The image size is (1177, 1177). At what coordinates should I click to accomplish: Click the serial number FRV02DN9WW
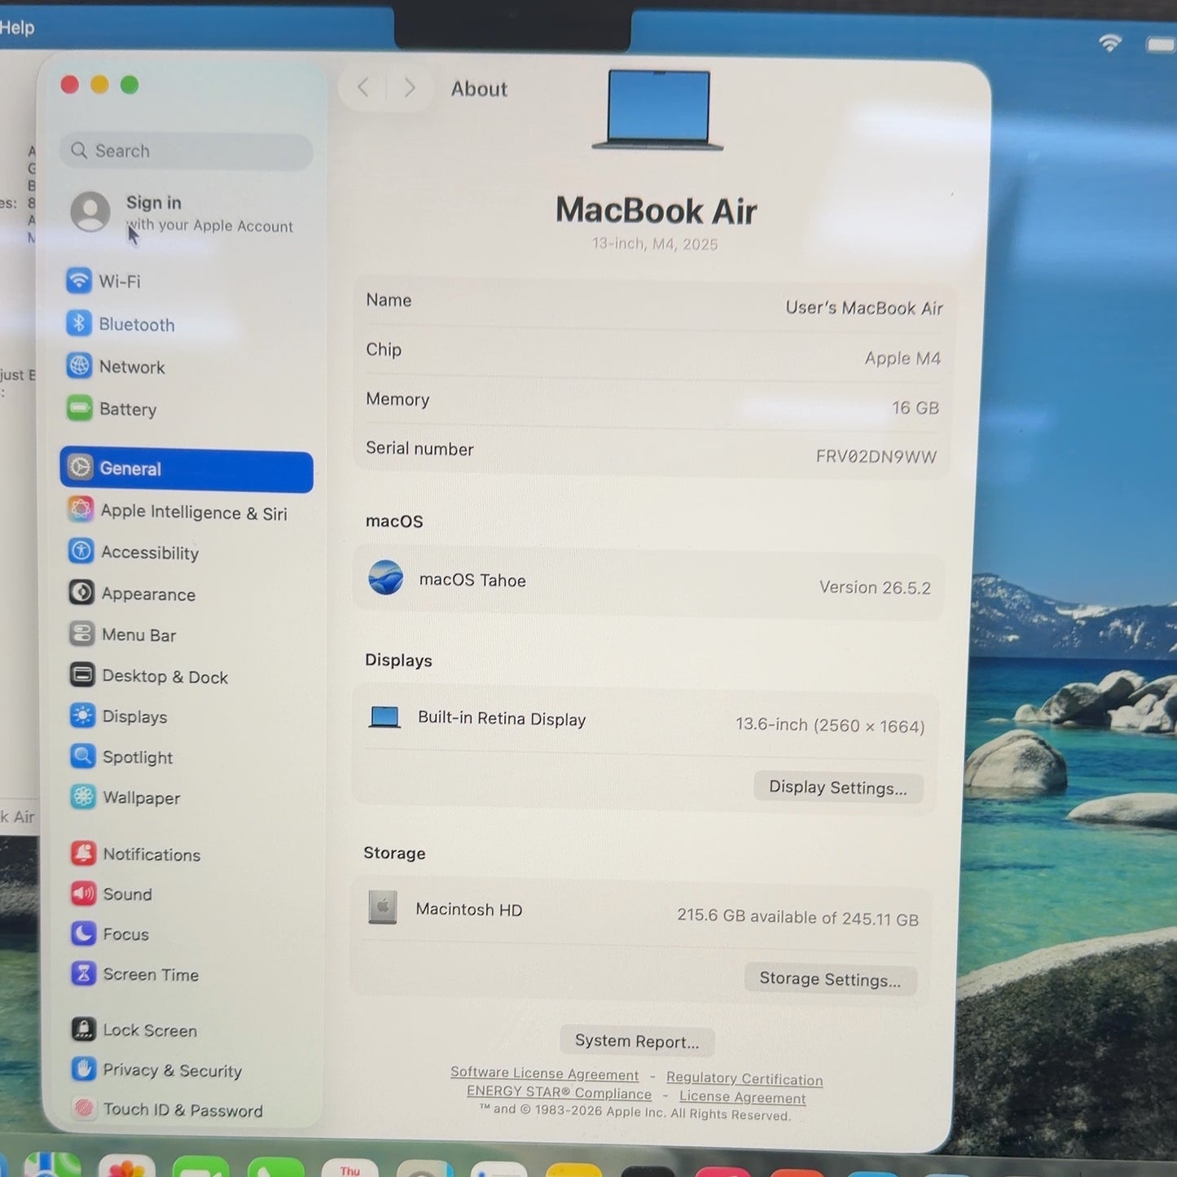[876, 456]
